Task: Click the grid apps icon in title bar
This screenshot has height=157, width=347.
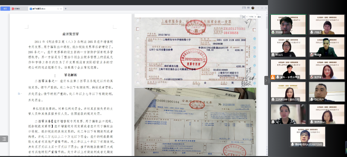Action: coord(248,8)
